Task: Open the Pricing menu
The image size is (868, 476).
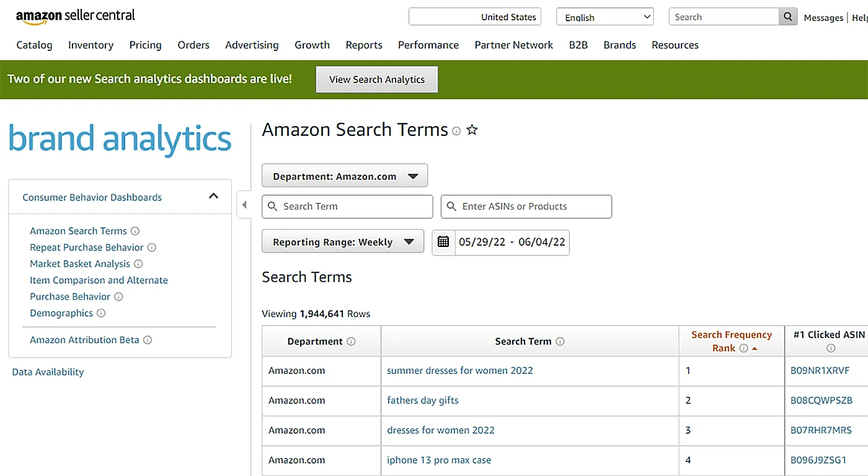Action: pyautogui.click(x=145, y=45)
